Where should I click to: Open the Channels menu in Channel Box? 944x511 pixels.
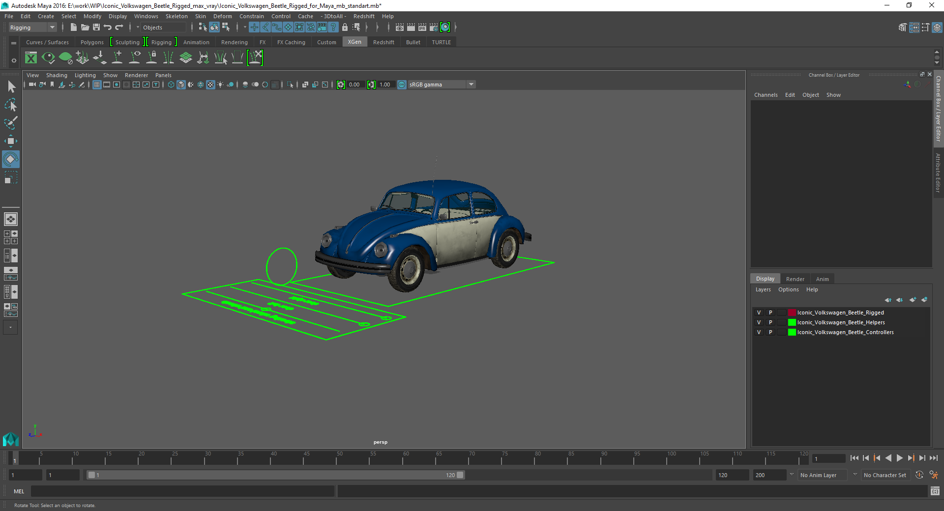click(766, 95)
